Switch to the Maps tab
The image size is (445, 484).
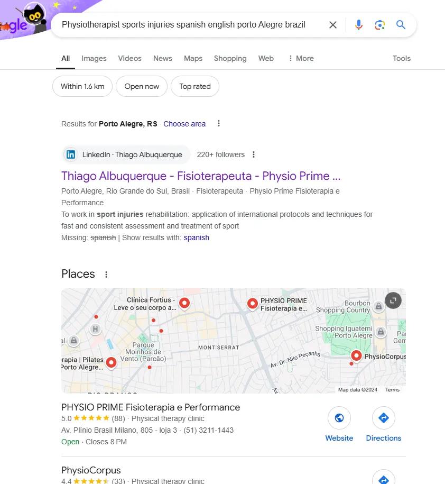[x=193, y=58]
